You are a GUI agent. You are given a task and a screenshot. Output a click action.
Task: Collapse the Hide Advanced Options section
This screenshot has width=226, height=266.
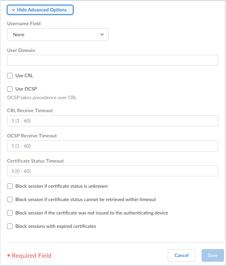tap(40, 10)
